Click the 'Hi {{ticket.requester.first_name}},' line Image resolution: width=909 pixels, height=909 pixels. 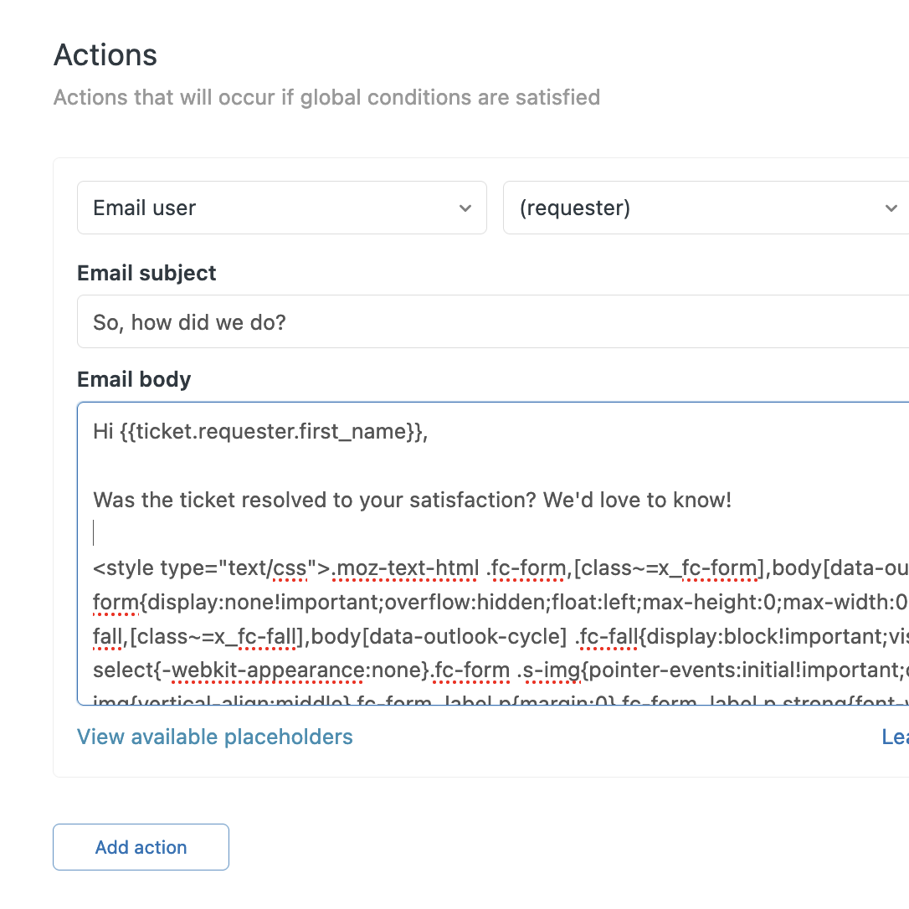point(260,432)
